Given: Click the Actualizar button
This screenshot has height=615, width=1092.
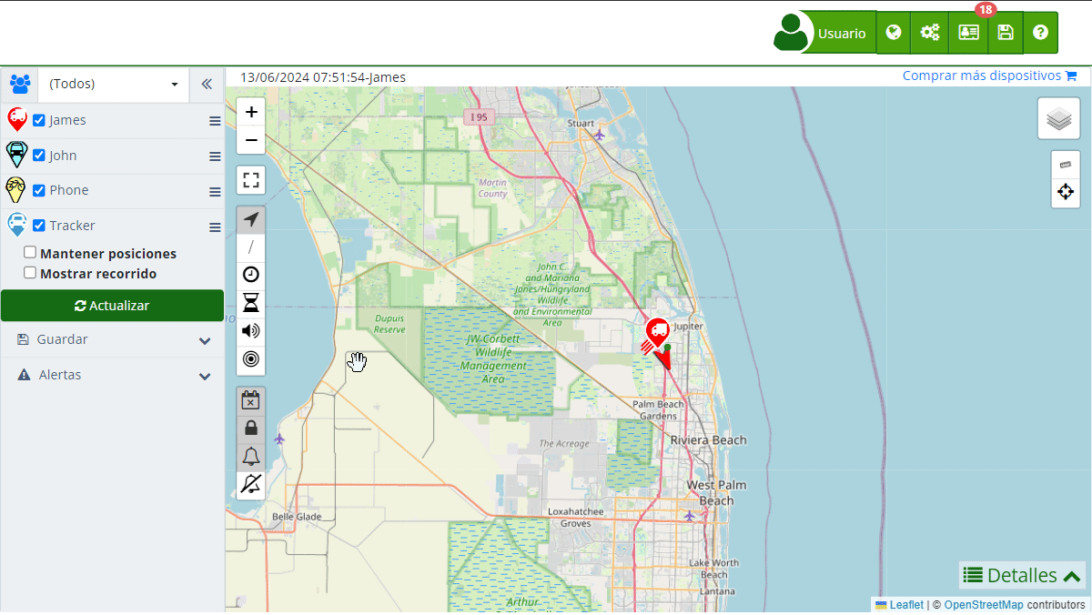Looking at the screenshot, I should 112,306.
